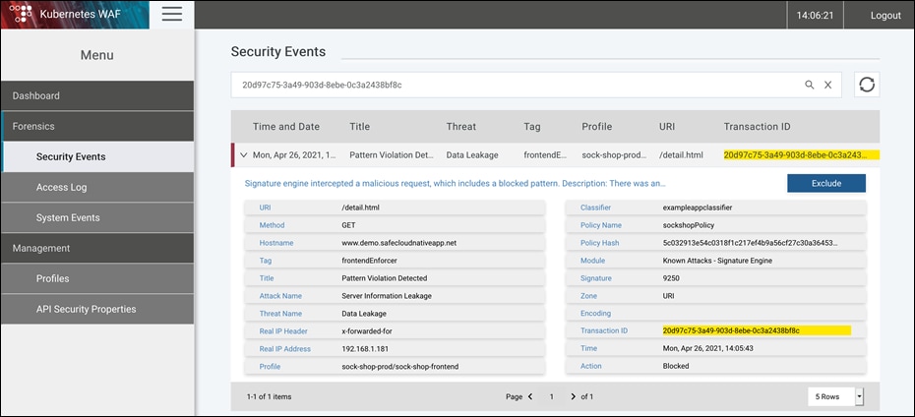Image resolution: width=915 pixels, height=417 pixels.
Task: Click the Kubernetes WAF logo icon
Action: click(21, 15)
